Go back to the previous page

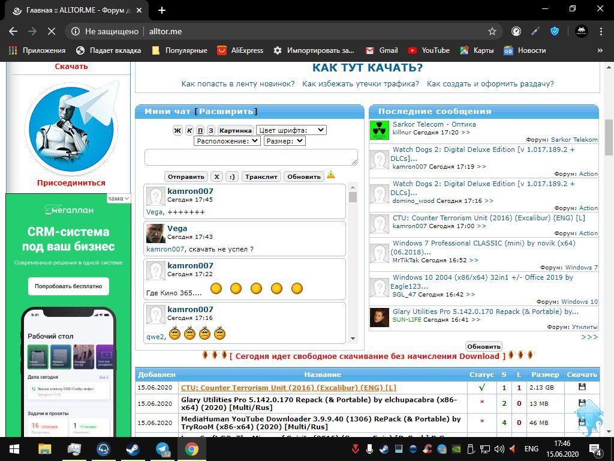click(x=13, y=31)
